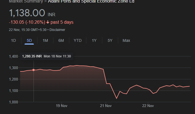Open the 5Y chart range
This screenshot has height=114, width=195.
click(110, 40)
